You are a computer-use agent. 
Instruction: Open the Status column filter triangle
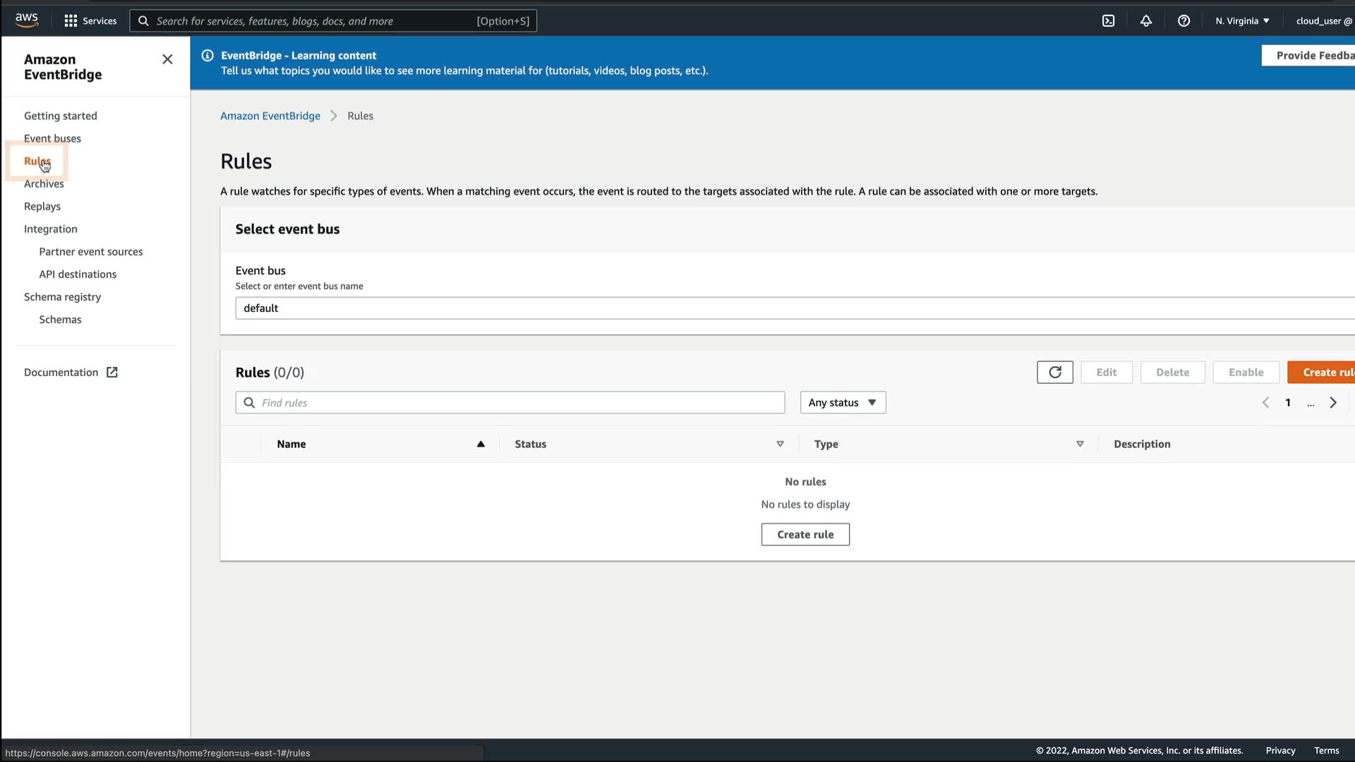tap(780, 444)
